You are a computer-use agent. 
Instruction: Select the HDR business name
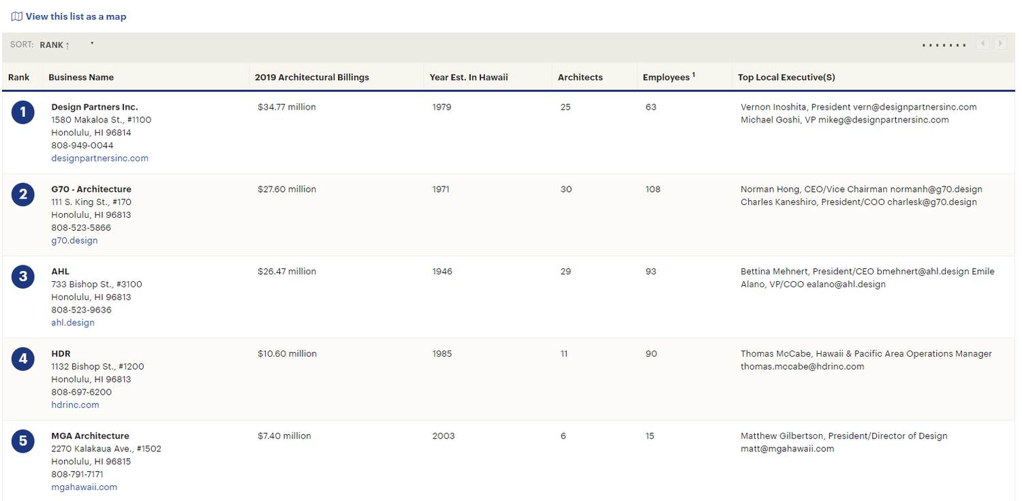coord(61,354)
